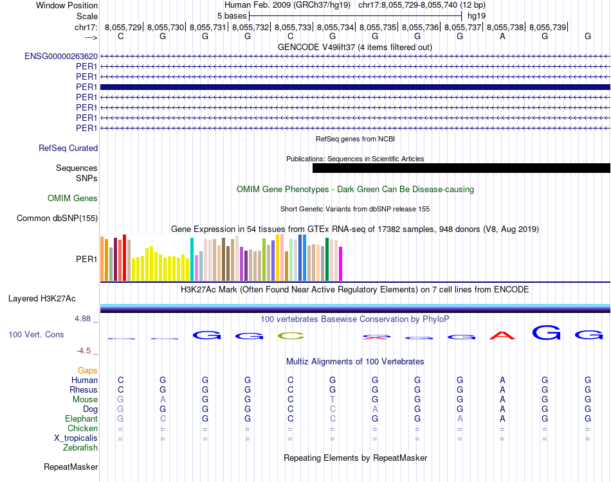
Task: Open the RefSeq Curated track label
Action: [68, 148]
